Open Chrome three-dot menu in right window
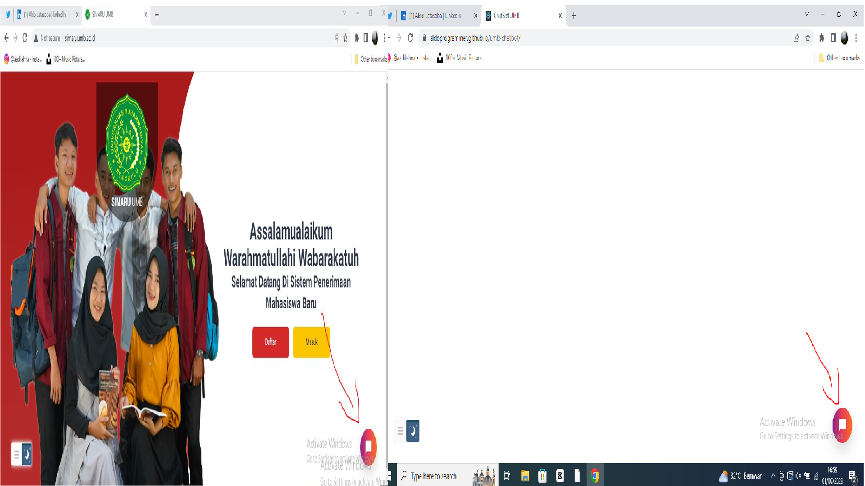This screenshot has width=865, height=486. 856,38
